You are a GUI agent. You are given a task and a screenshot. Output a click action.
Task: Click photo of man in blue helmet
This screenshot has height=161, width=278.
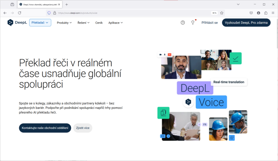click(x=238, y=122)
